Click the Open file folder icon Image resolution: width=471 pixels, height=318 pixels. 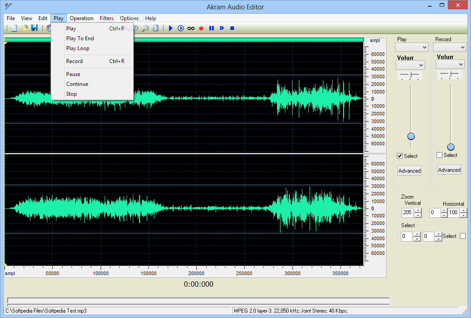[25, 28]
